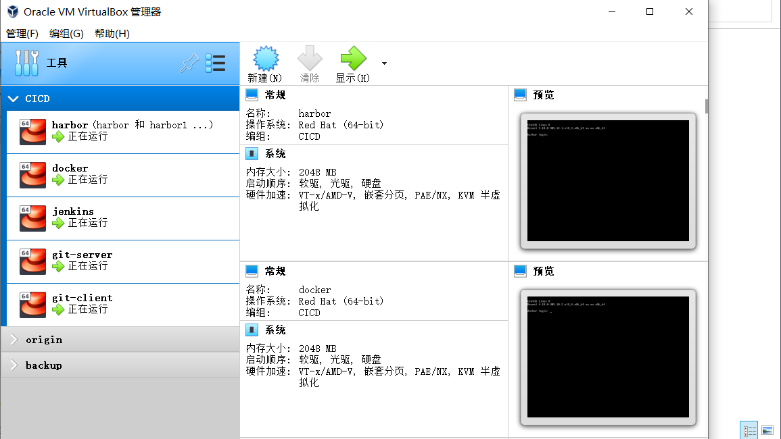The height and width of the screenshot is (439, 781).
Task: Click the harbor running status arrow
Action: pos(58,137)
